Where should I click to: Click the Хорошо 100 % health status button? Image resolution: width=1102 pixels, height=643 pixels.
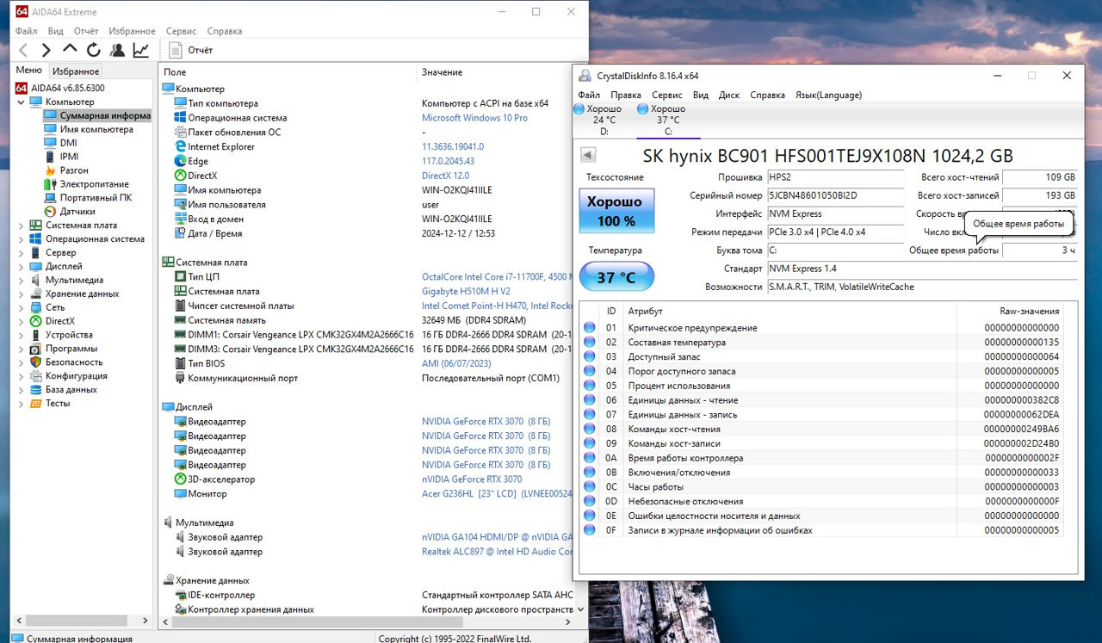point(616,211)
